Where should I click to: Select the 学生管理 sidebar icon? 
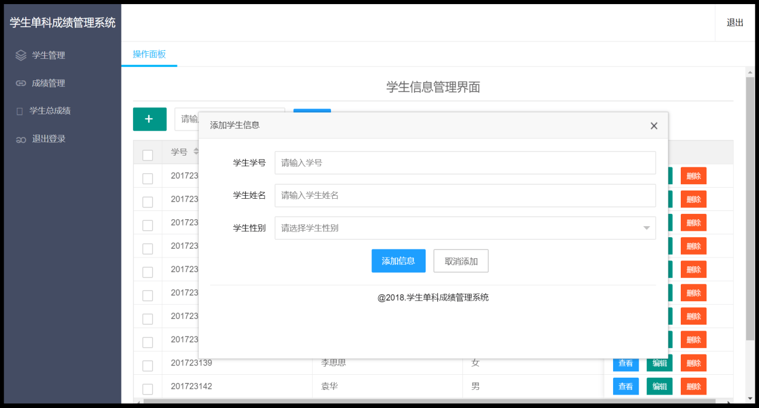coord(20,55)
